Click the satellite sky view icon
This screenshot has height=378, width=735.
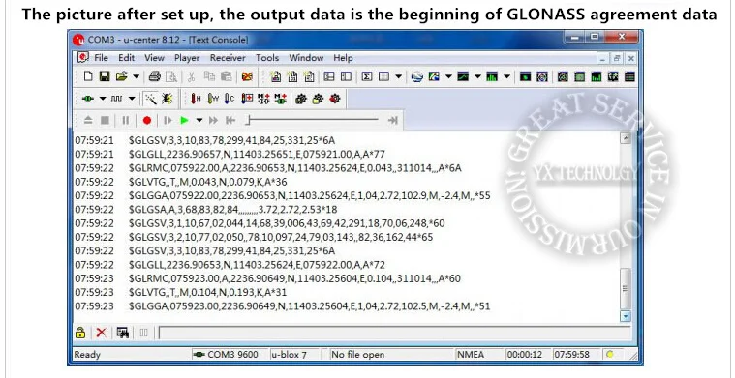click(x=542, y=76)
